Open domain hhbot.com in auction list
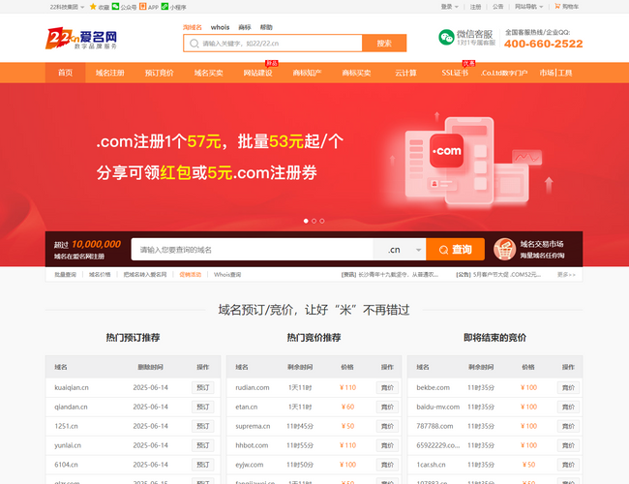This screenshot has width=629, height=484. (252, 445)
